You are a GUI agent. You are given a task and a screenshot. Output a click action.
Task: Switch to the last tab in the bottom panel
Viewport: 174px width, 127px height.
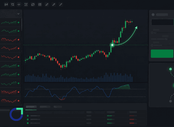pyautogui.click(x=58, y=107)
